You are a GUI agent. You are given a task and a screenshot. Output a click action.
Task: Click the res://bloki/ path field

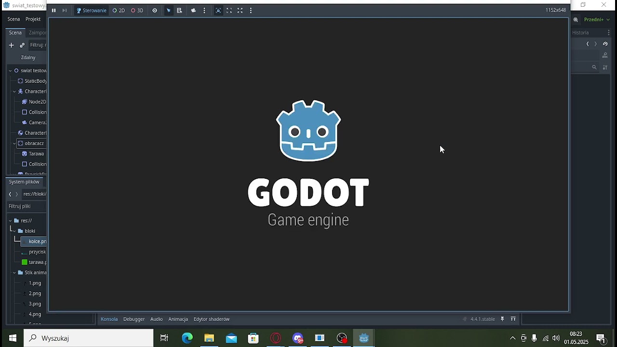coord(35,194)
